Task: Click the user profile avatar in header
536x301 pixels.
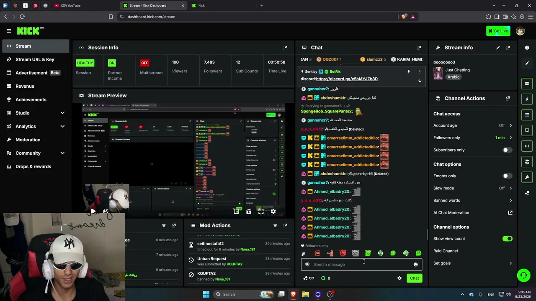Action: (x=520, y=31)
